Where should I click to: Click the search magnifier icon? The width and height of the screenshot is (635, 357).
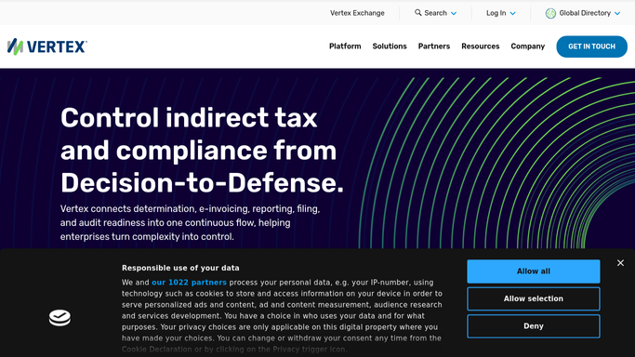coord(418,12)
